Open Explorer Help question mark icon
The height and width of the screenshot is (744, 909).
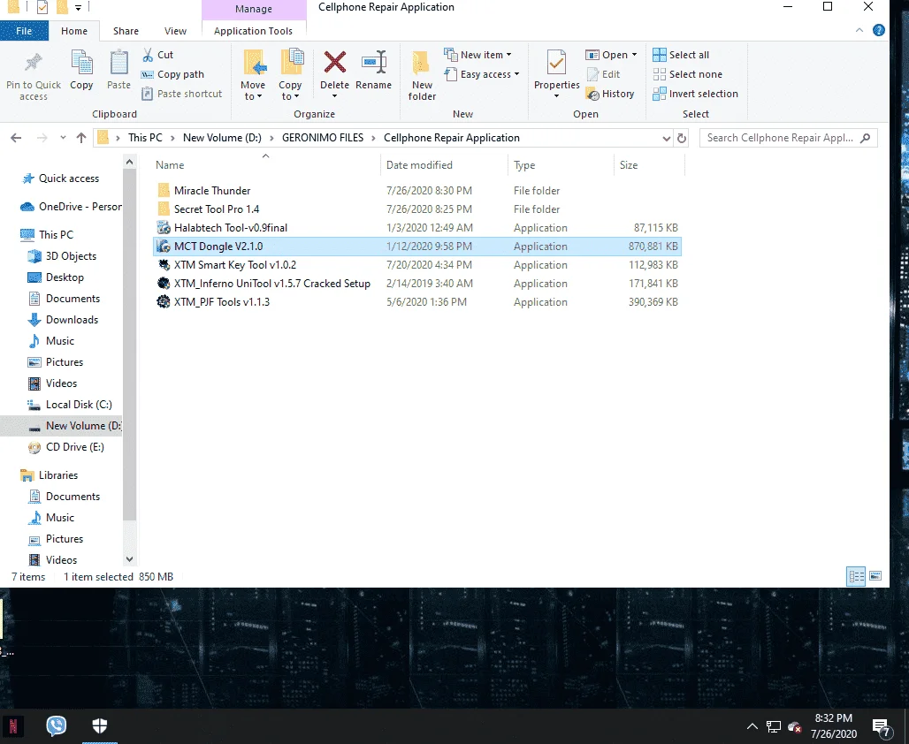(x=879, y=30)
